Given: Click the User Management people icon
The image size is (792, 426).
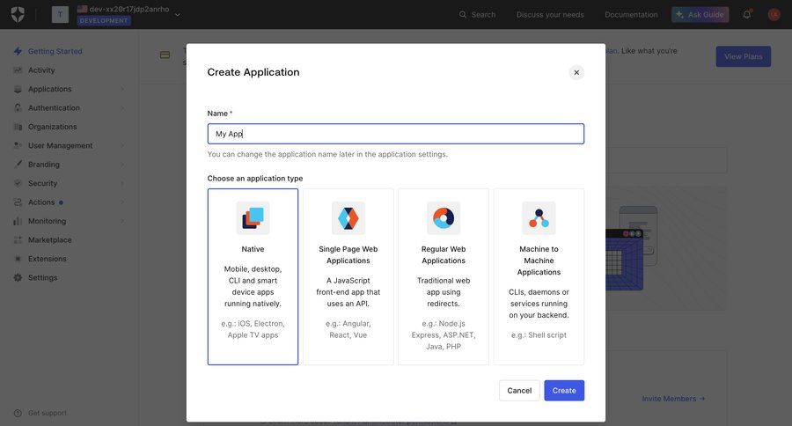Looking at the screenshot, I should pos(18,145).
